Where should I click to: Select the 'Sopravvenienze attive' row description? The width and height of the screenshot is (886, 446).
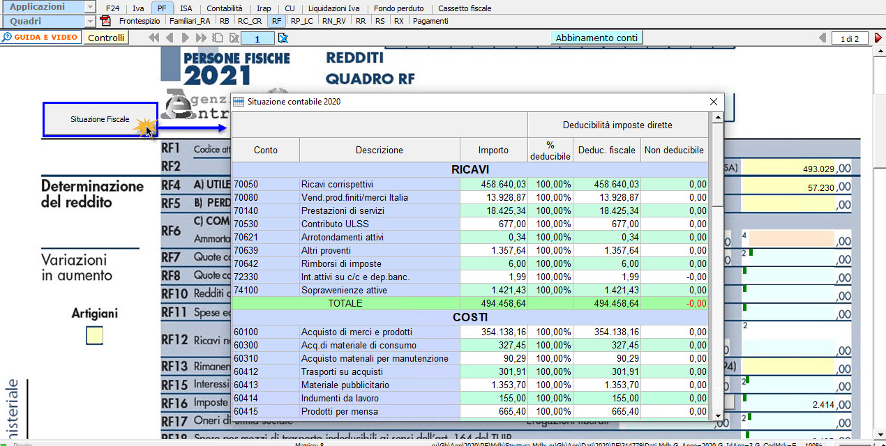pos(380,290)
